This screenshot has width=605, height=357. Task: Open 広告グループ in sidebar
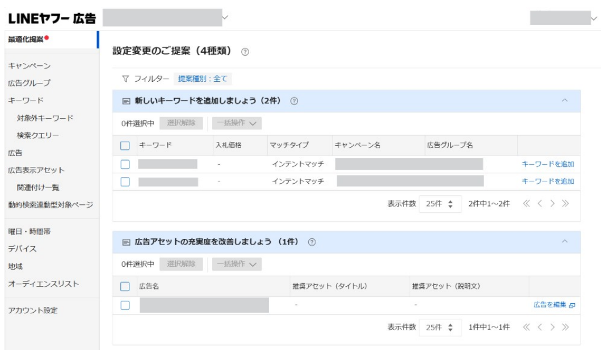[x=30, y=83]
